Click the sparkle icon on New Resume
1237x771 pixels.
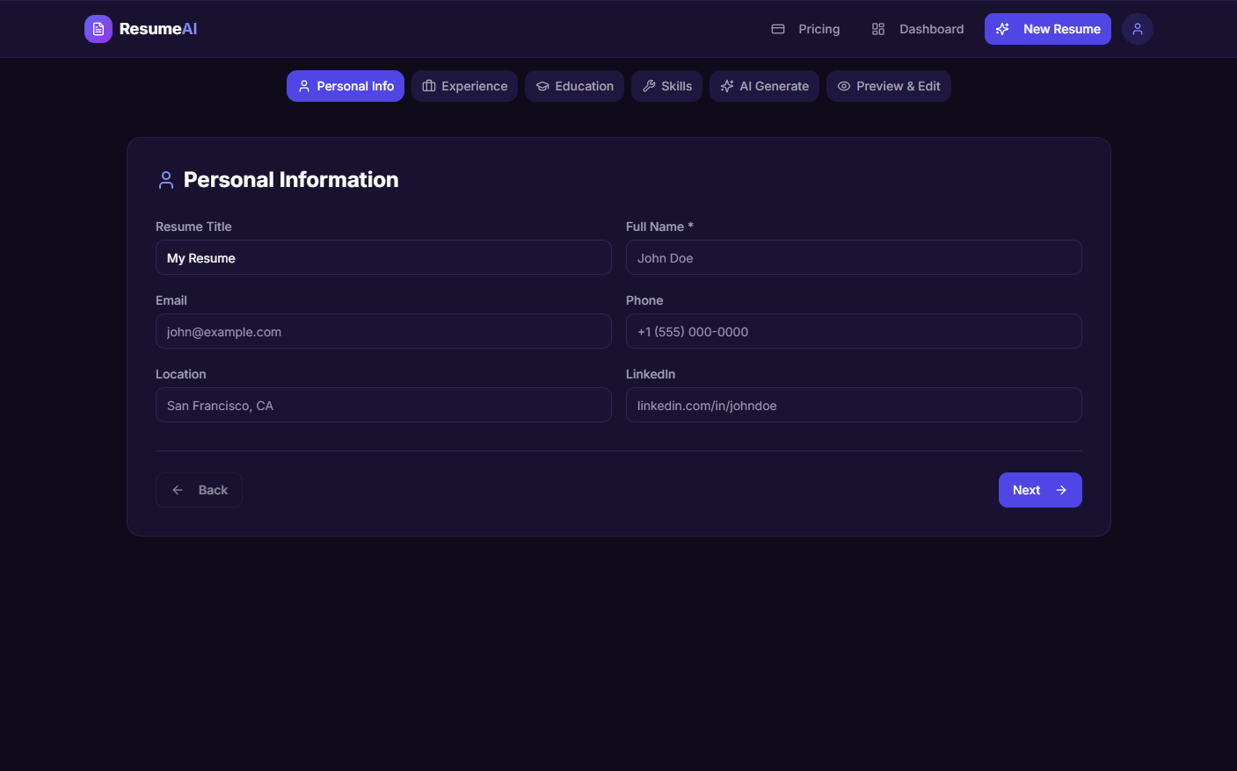coord(1001,28)
